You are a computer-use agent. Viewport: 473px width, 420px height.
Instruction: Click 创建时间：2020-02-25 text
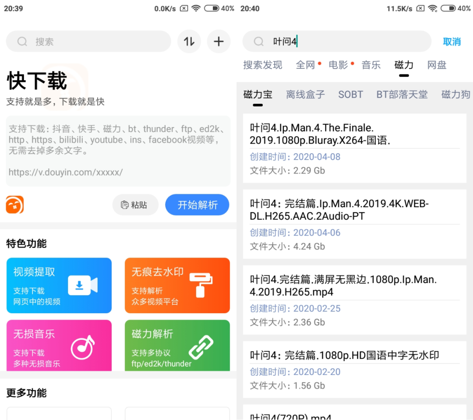pyautogui.click(x=295, y=308)
